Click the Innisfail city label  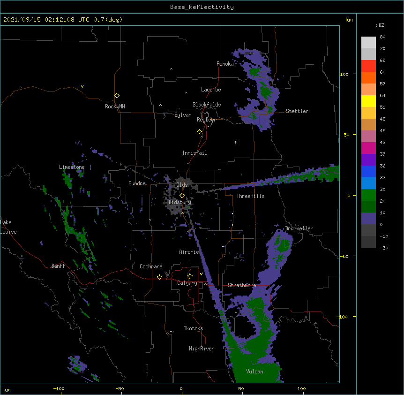point(195,153)
